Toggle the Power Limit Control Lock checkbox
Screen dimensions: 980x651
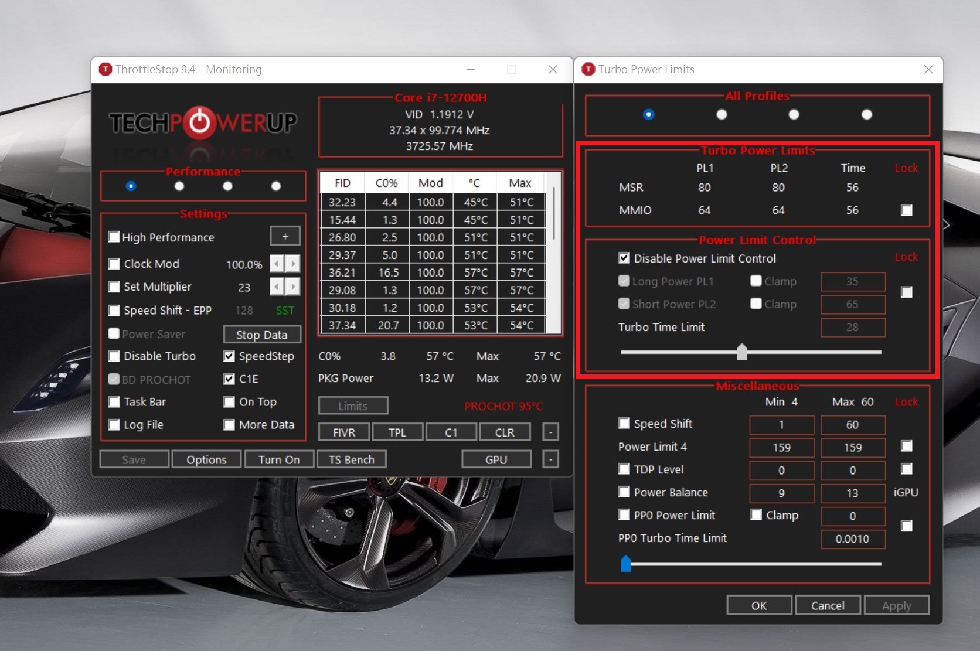click(907, 292)
